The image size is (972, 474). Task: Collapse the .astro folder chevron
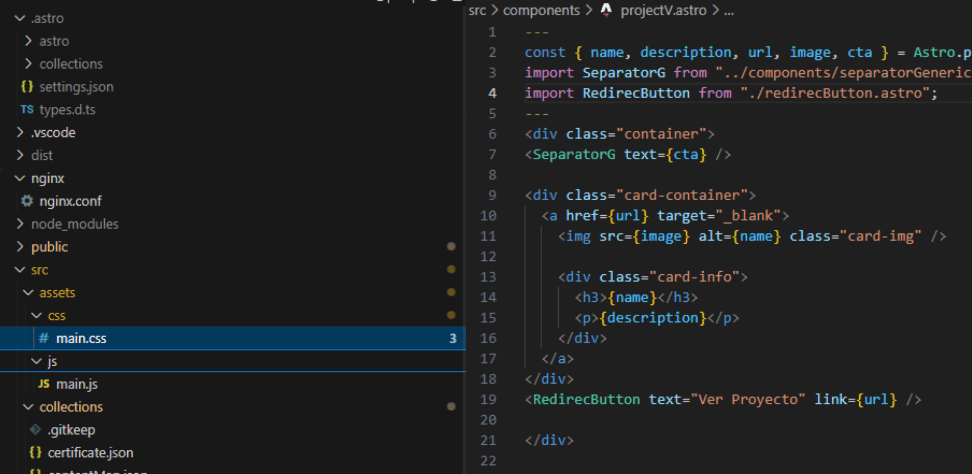[20, 18]
